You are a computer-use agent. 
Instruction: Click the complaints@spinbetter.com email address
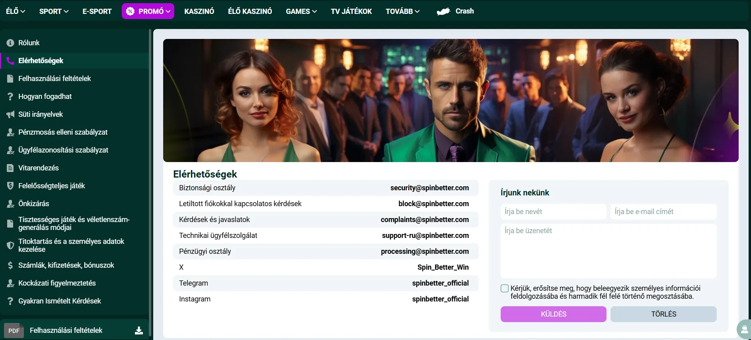[x=425, y=220]
